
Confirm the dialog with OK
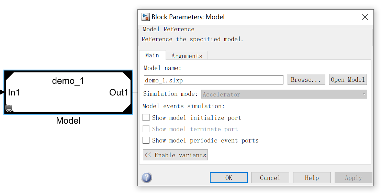(x=228, y=178)
